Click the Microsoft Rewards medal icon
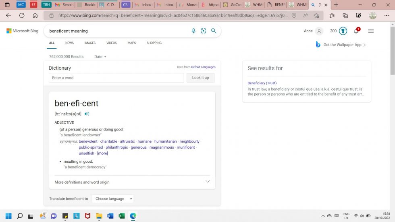 pos(343,31)
